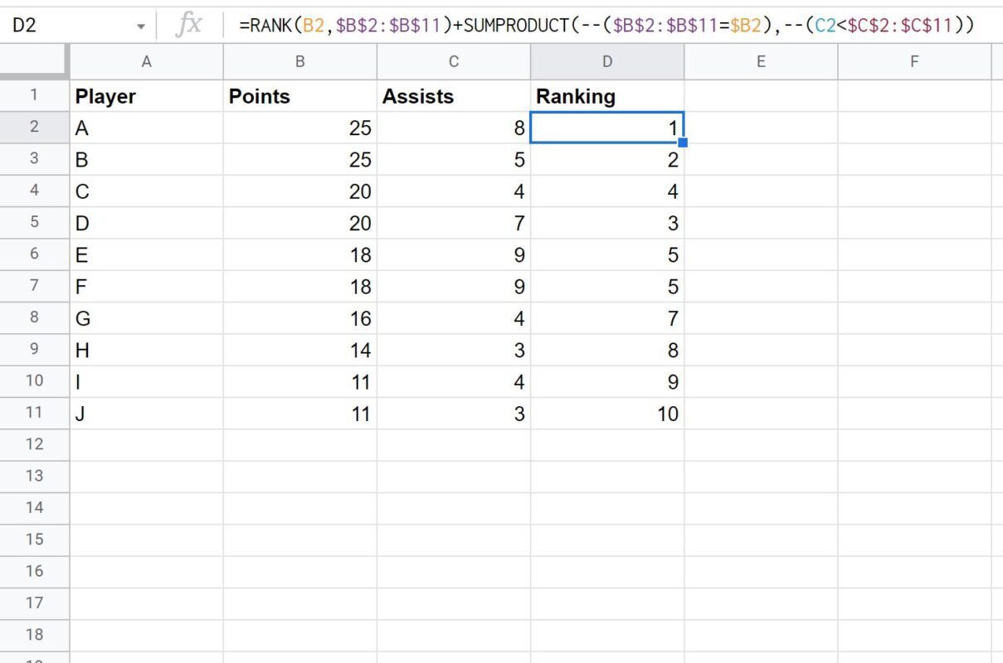This screenshot has width=1003, height=663.
Task: Click cell with Points value 16
Action: (299, 318)
